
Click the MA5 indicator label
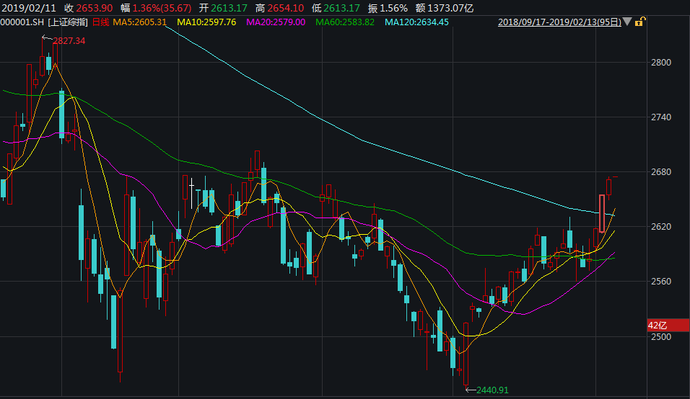coord(140,22)
